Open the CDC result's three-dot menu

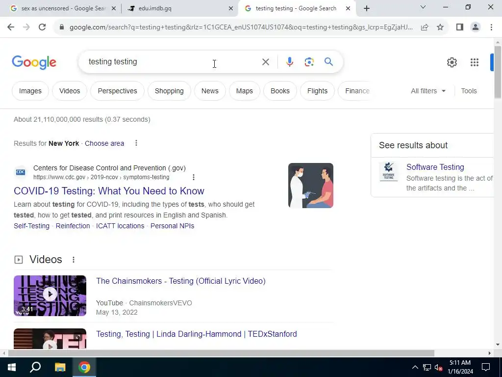[193, 177]
